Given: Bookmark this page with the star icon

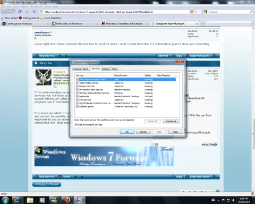Looking at the screenshot, I should (x=195, y=12).
